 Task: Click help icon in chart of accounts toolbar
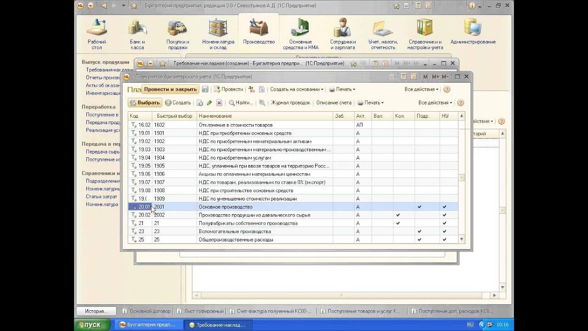pos(461,103)
